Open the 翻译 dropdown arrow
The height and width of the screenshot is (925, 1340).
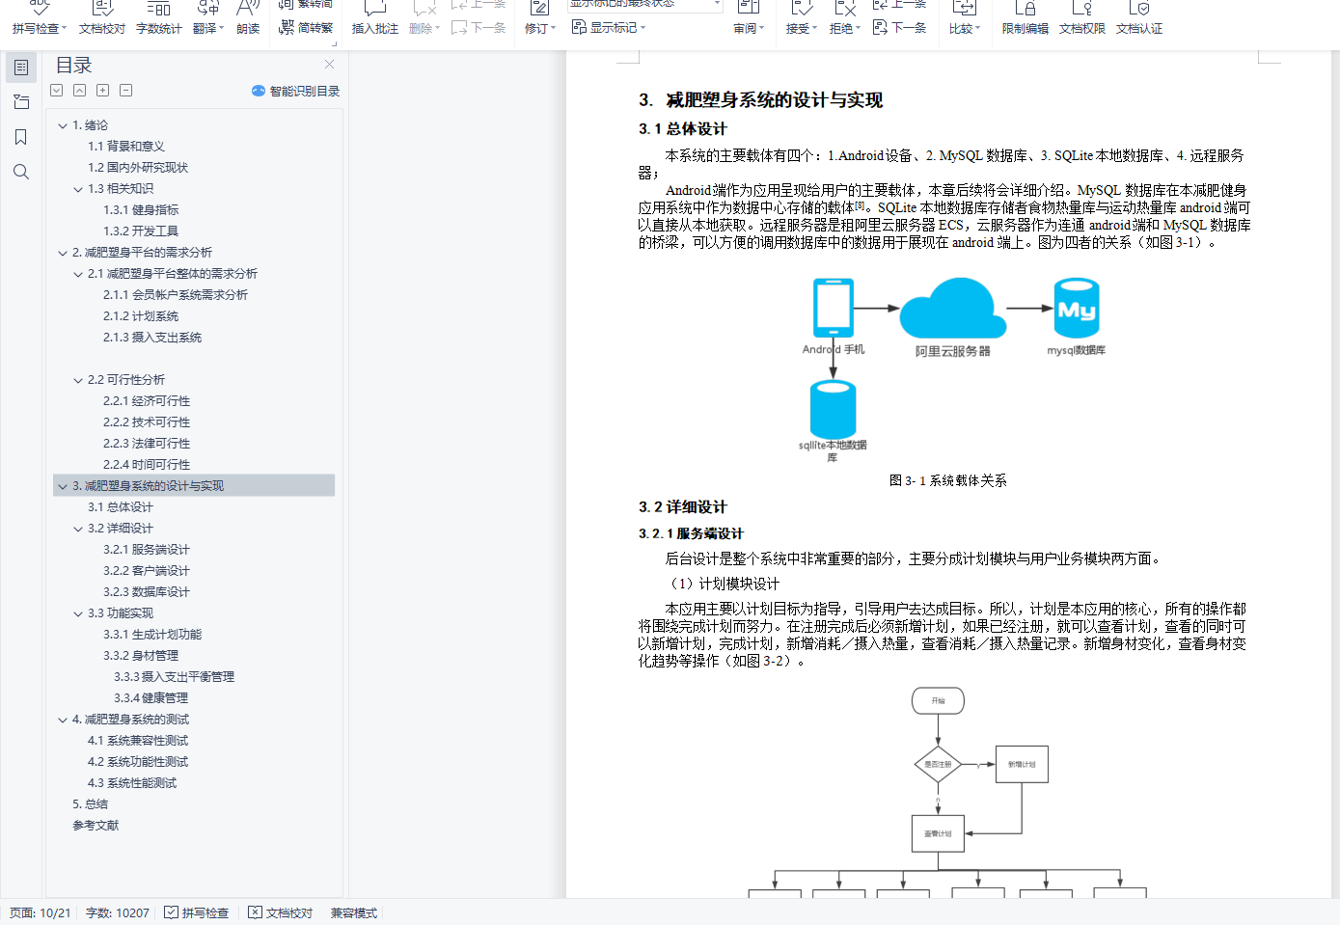[221, 29]
